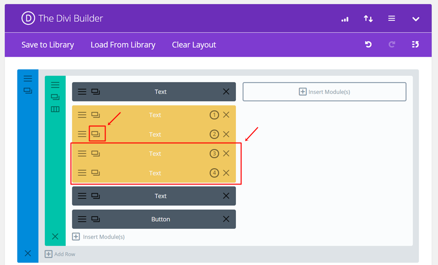Delete the Button module with its X
Image resolution: width=438 pixels, height=265 pixels.
pyautogui.click(x=226, y=219)
